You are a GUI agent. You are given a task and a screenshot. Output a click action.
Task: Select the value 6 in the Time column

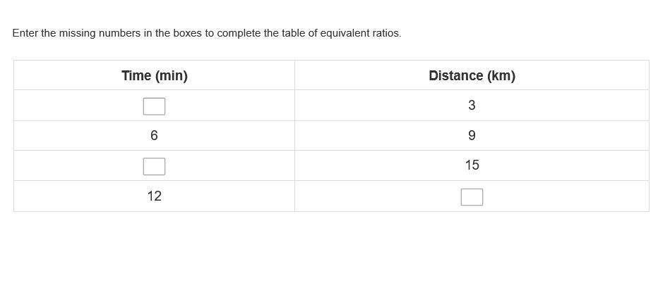coord(154,136)
